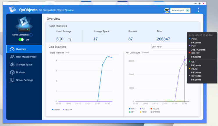Screen dimensions: 218x126
Task: Toggle the Data In legend series
Action: pos(56,110)
